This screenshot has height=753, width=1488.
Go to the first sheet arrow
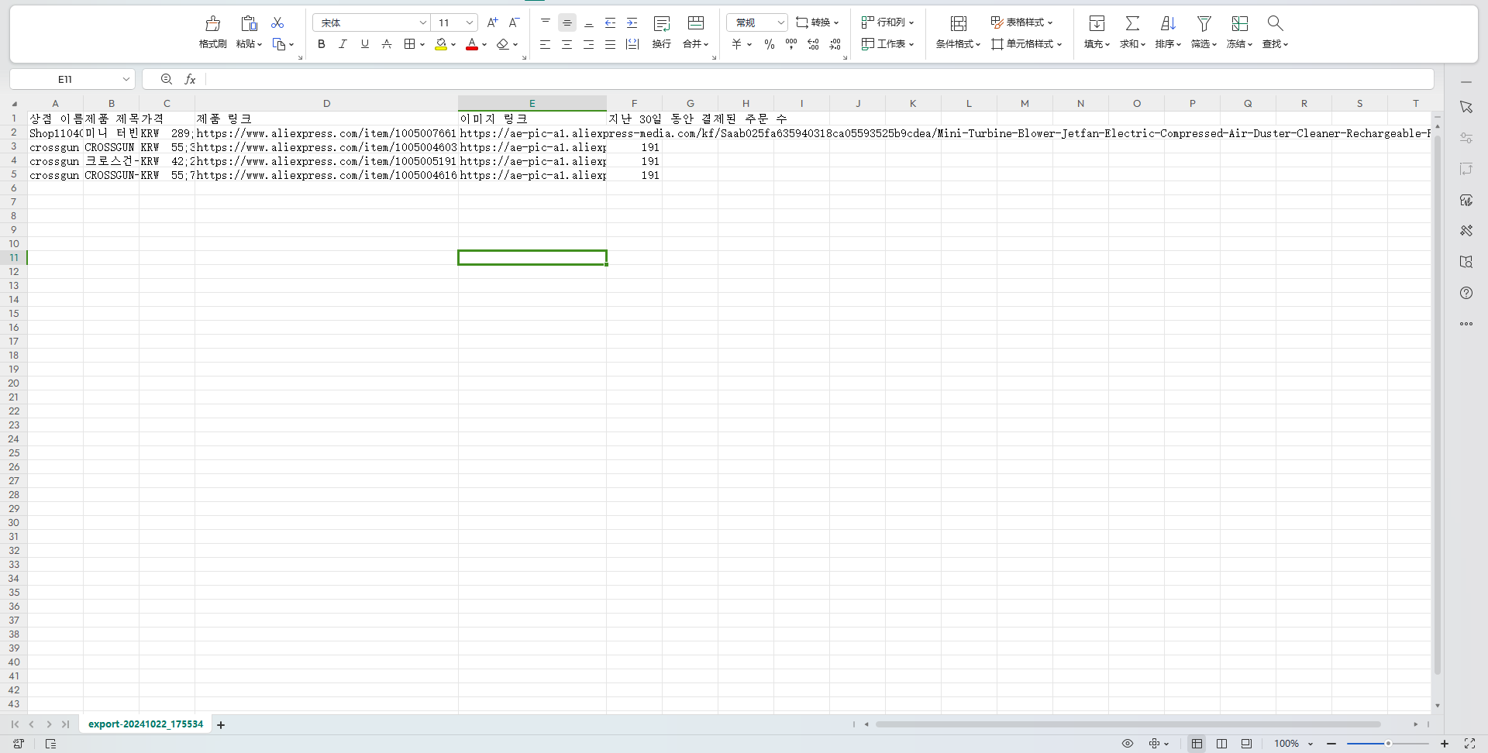(x=15, y=724)
